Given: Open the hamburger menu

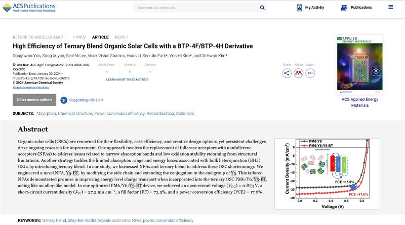Looking at the screenshot, I should tap(390, 7).
